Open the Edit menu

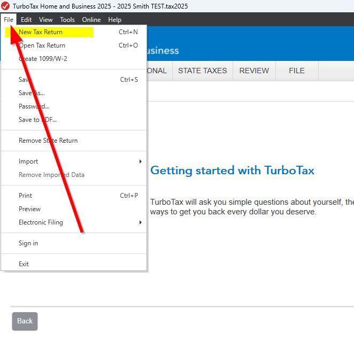pyautogui.click(x=26, y=20)
